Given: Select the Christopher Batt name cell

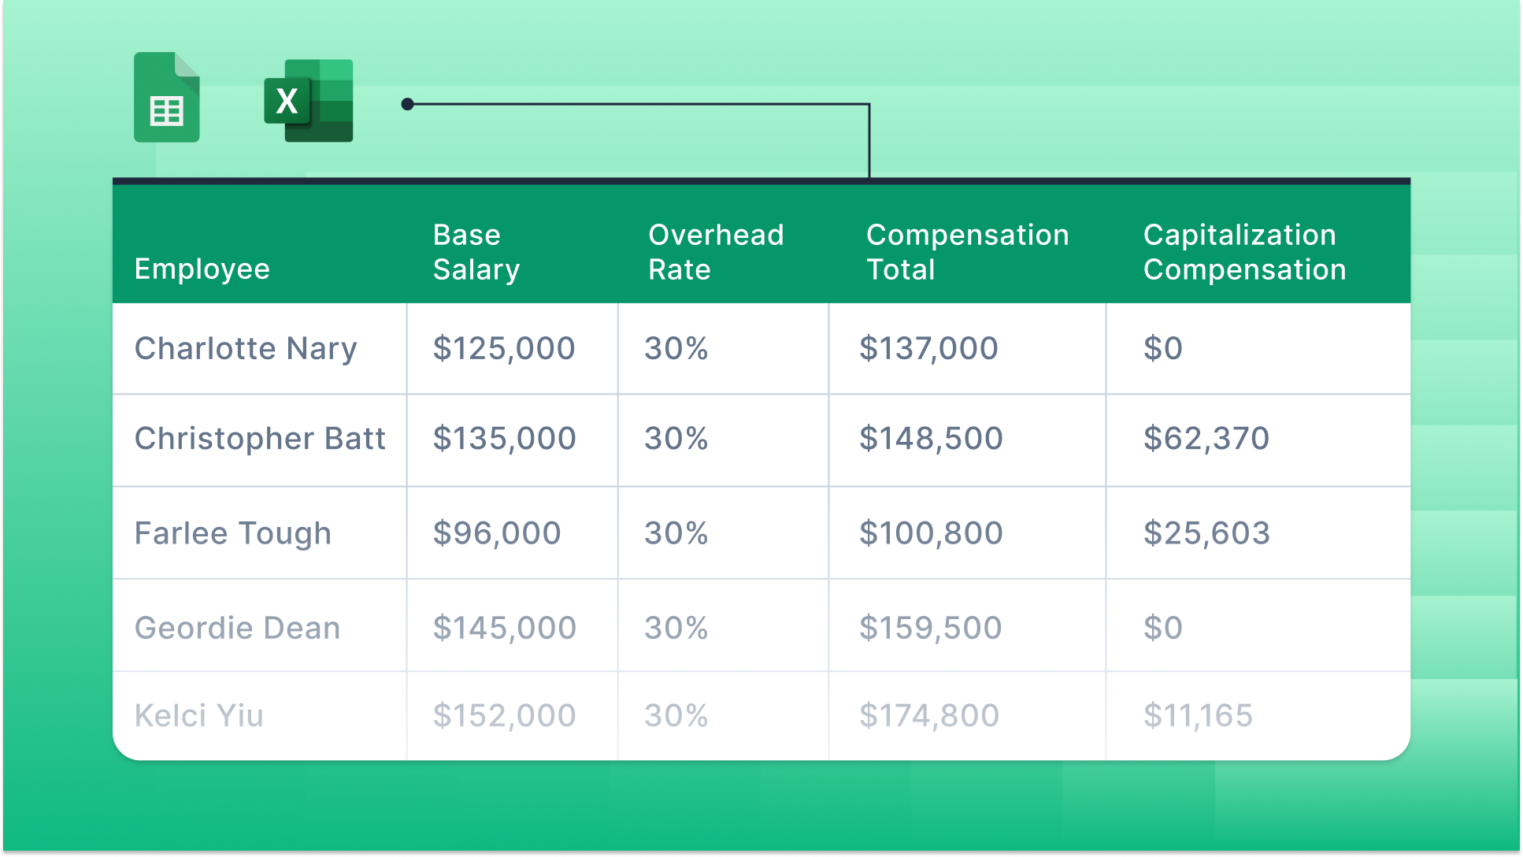Looking at the screenshot, I should click(x=260, y=438).
